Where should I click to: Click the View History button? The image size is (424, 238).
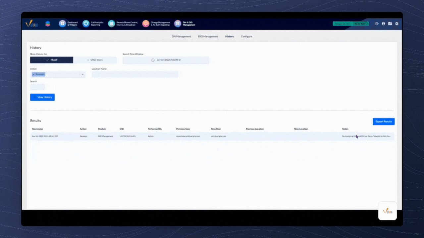click(x=42, y=97)
